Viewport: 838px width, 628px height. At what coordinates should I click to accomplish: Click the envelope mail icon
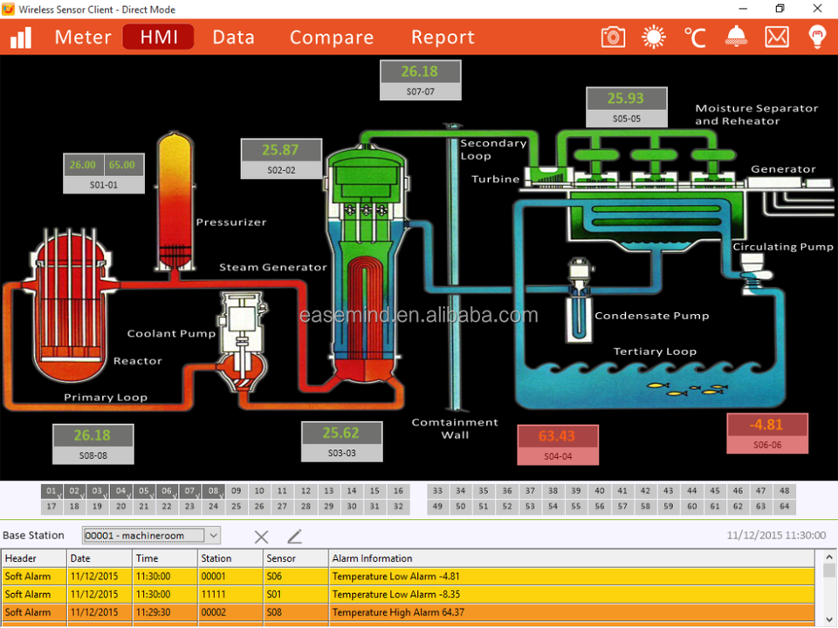pyautogui.click(x=777, y=37)
